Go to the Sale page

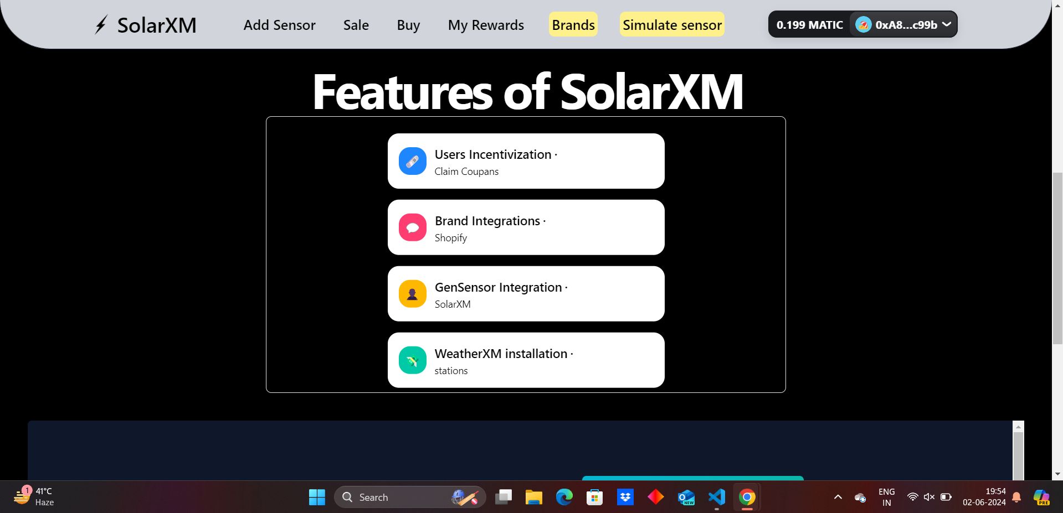pos(356,25)
